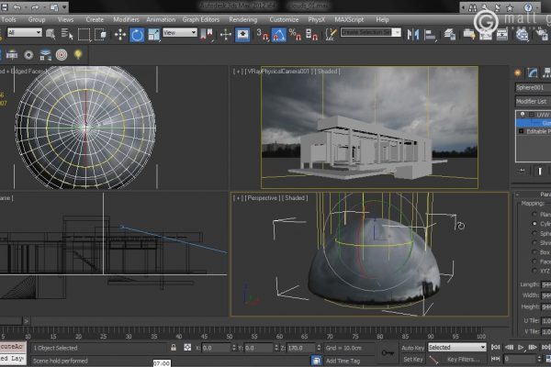Click frame 50 on the time ruler
Viewport: 551px width, 367px height.
(x=229, y=337)
